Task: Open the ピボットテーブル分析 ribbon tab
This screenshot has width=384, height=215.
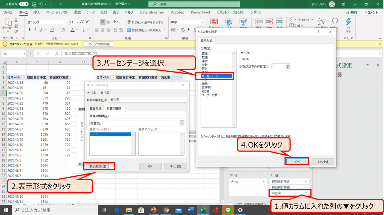Action: click(x=230, y=12)
